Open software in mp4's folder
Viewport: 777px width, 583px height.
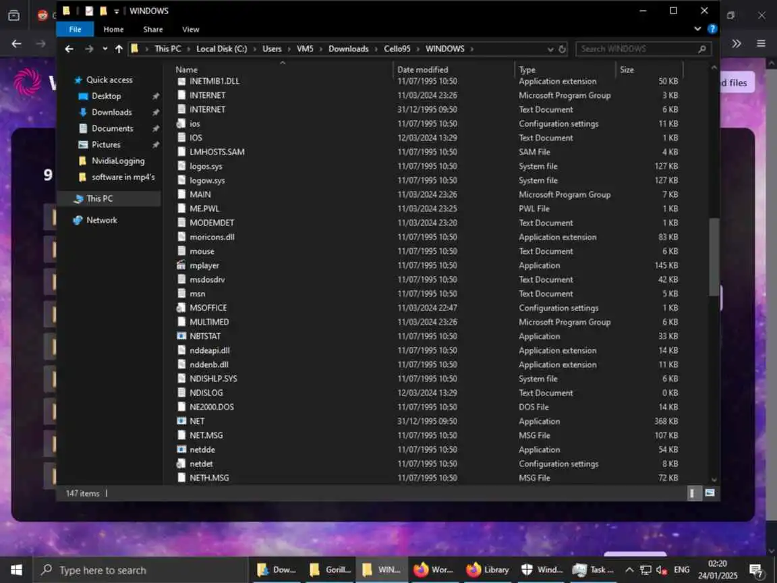(123, 177)
